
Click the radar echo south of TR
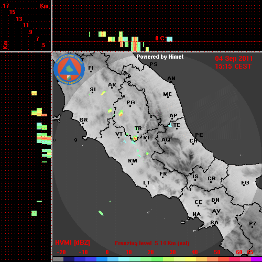coord(135,138)
